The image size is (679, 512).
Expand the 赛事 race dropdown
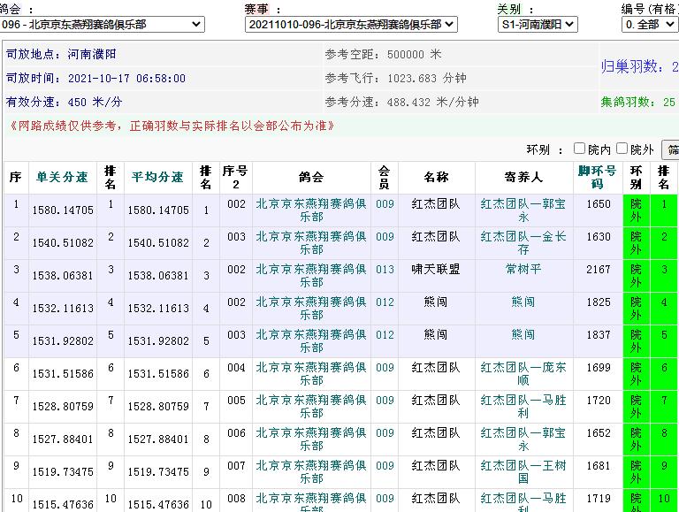pyautogui.click(x=351, y=24)
